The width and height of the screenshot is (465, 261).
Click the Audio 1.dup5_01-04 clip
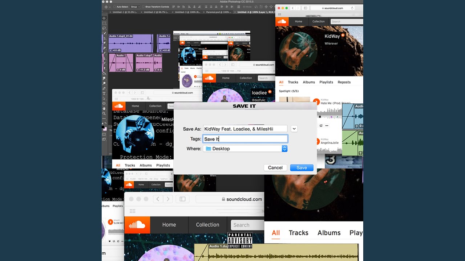tap(131, 43)
